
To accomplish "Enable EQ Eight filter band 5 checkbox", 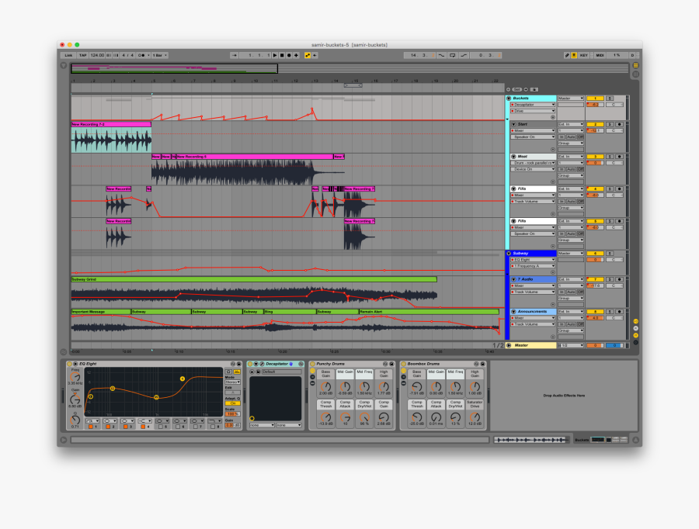I will pos(161,427).
